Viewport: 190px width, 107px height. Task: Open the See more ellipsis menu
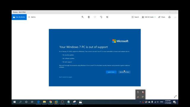[x=175, y=17]
